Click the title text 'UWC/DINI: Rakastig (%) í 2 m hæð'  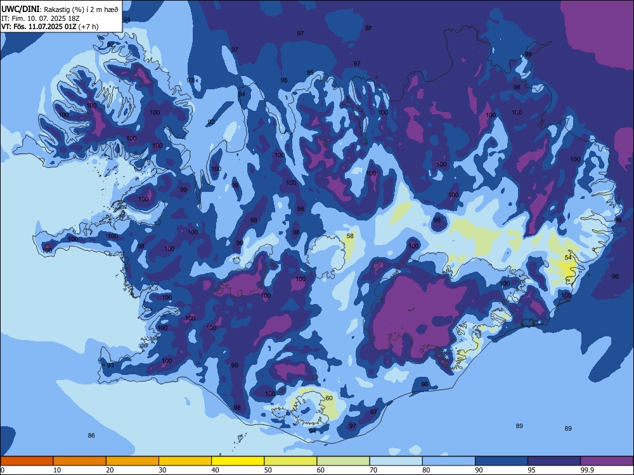coord(60,9)
